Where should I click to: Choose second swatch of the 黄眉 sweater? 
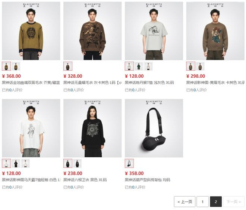click(200, 66)
